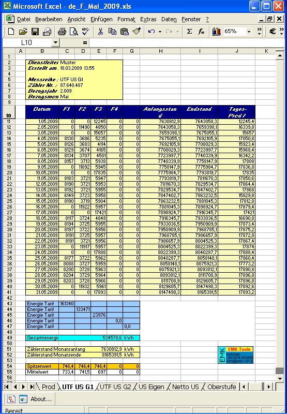Go to previous sheet tab arrow
Viewport: 287px width, 414px height.
point(15,387)
